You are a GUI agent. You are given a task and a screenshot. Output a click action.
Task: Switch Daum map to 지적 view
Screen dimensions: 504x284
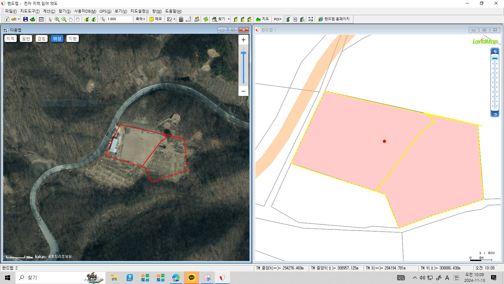click(10, 38)
